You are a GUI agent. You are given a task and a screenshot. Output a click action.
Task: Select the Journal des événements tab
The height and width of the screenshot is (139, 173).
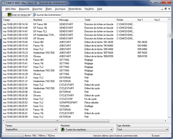coord(47,15)
